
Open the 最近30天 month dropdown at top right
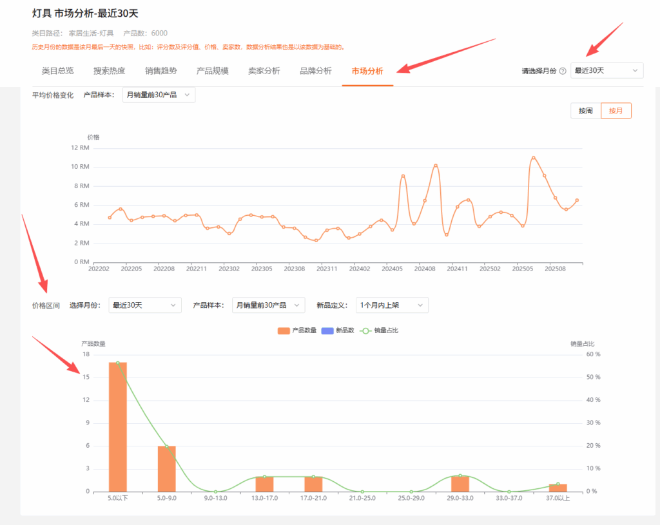[607, 71]
